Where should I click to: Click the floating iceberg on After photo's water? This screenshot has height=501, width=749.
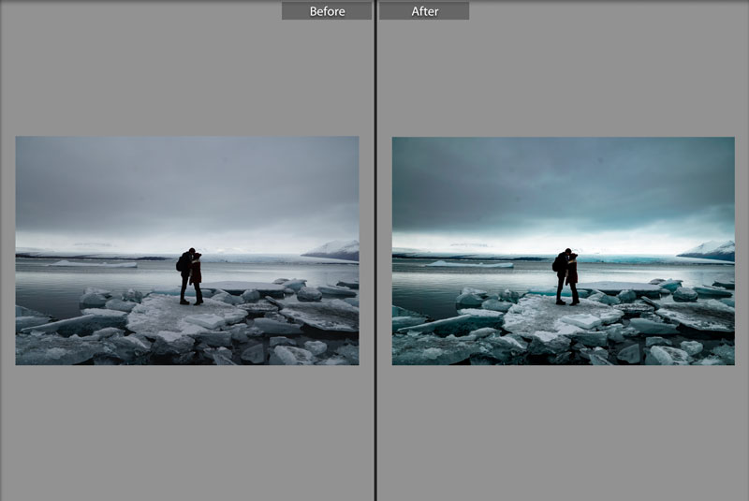(x=468, y=264)
